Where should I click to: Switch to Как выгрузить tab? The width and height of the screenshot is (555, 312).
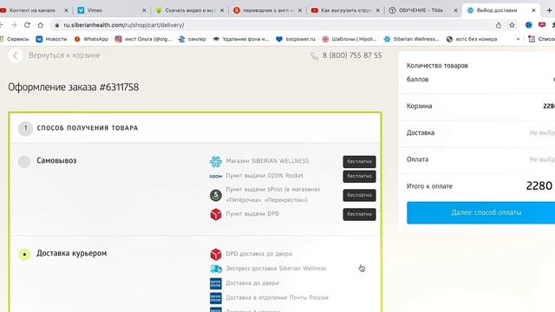pos(346,10)
